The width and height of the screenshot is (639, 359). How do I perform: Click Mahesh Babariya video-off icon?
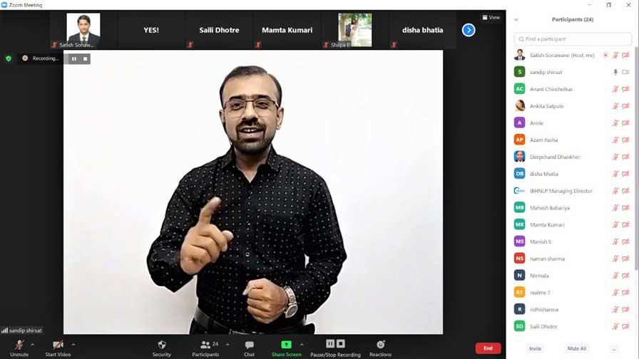pos(625,208)
